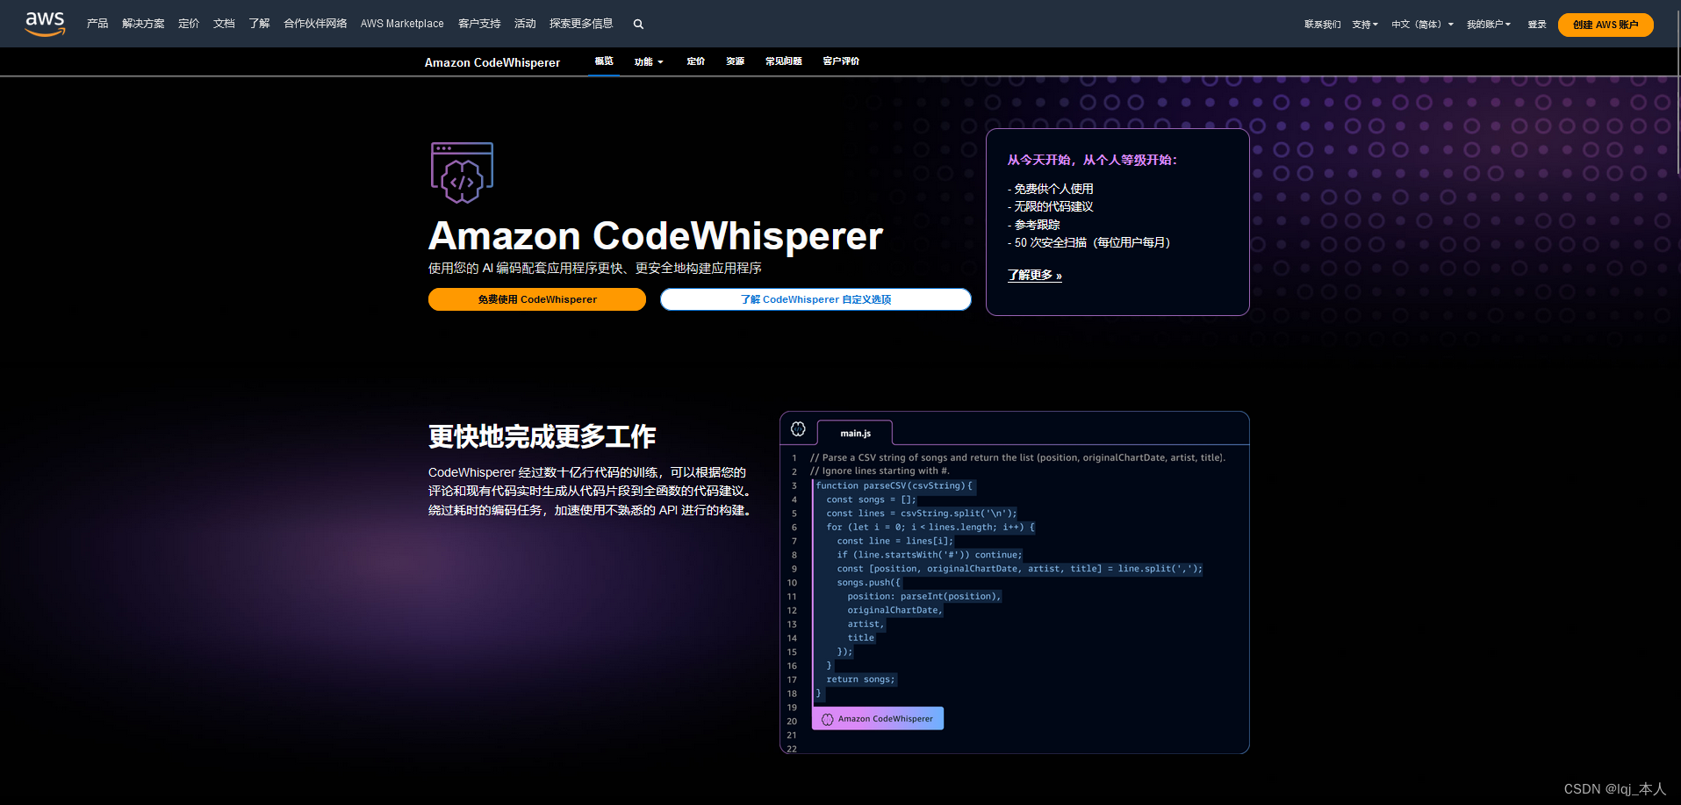Select the 常见问题 tab
The image size is (1681, 805).
pos(784,61)
